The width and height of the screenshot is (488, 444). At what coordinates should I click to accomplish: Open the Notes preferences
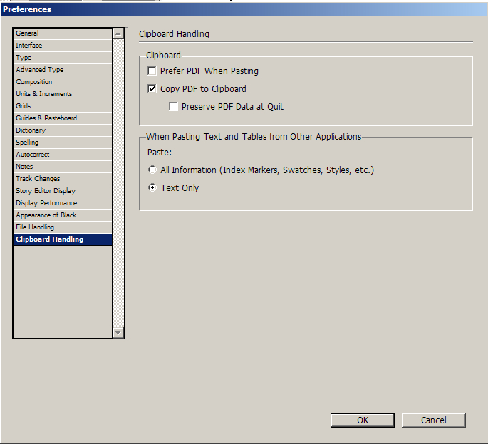(x=63, y=167)
